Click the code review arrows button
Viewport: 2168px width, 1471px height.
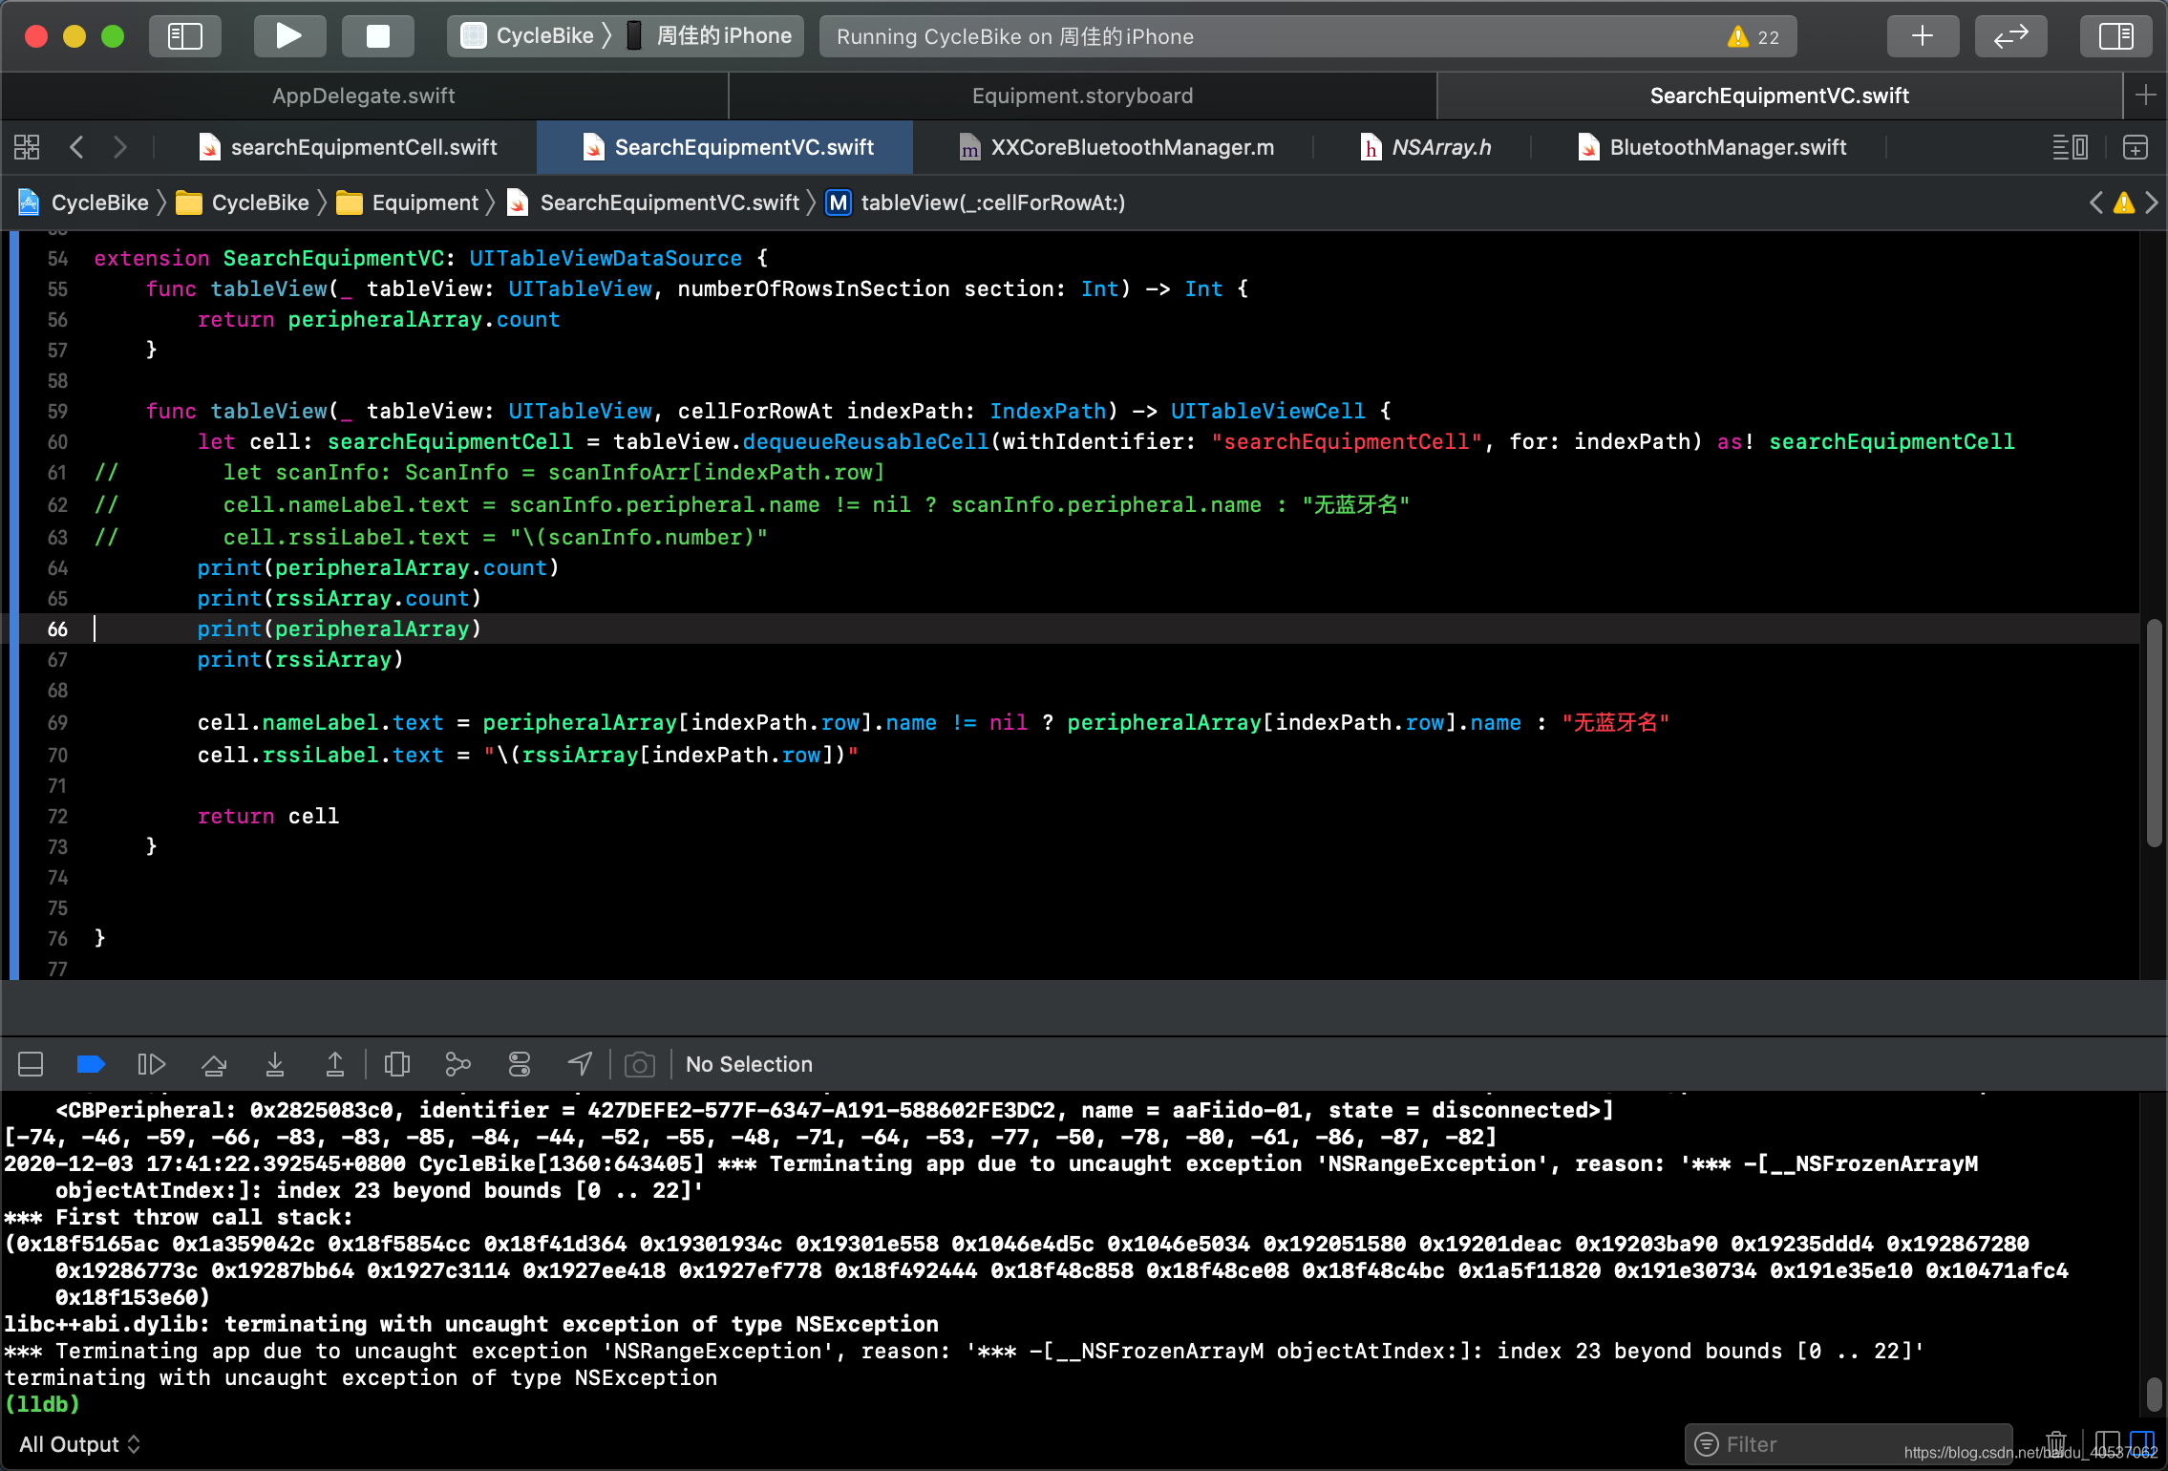(x=2011, y=36)
